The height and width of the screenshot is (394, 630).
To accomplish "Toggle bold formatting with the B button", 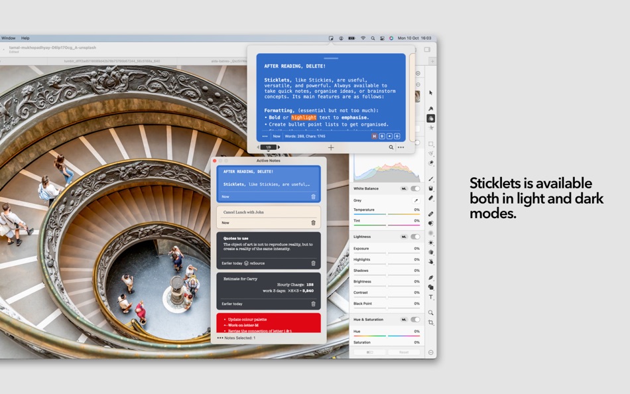I will [382, 136].
